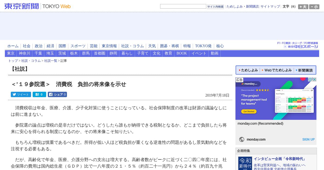Image resolution: width=324 pixels, height=170 pixels.
Task: Click the サイト内検索 button
Action: coord(215,6)
